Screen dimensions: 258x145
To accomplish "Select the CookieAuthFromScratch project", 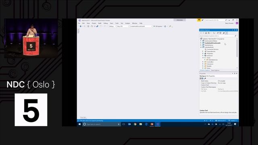I will point(212,43).
